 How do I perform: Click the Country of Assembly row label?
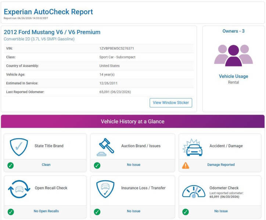pyautogui.click(x=22, y=66)
